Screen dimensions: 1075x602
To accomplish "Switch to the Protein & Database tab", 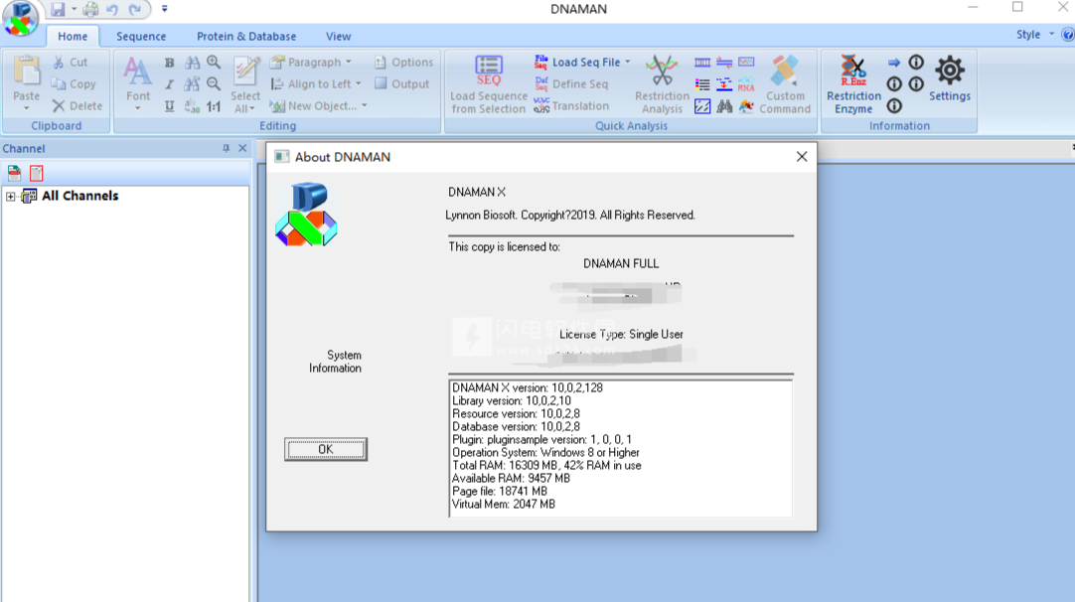I will click(246, 37).
